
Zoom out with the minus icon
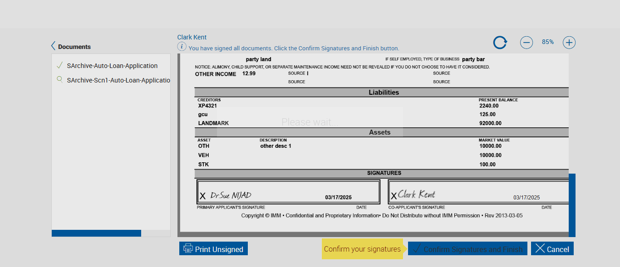(x=527, y=43)
